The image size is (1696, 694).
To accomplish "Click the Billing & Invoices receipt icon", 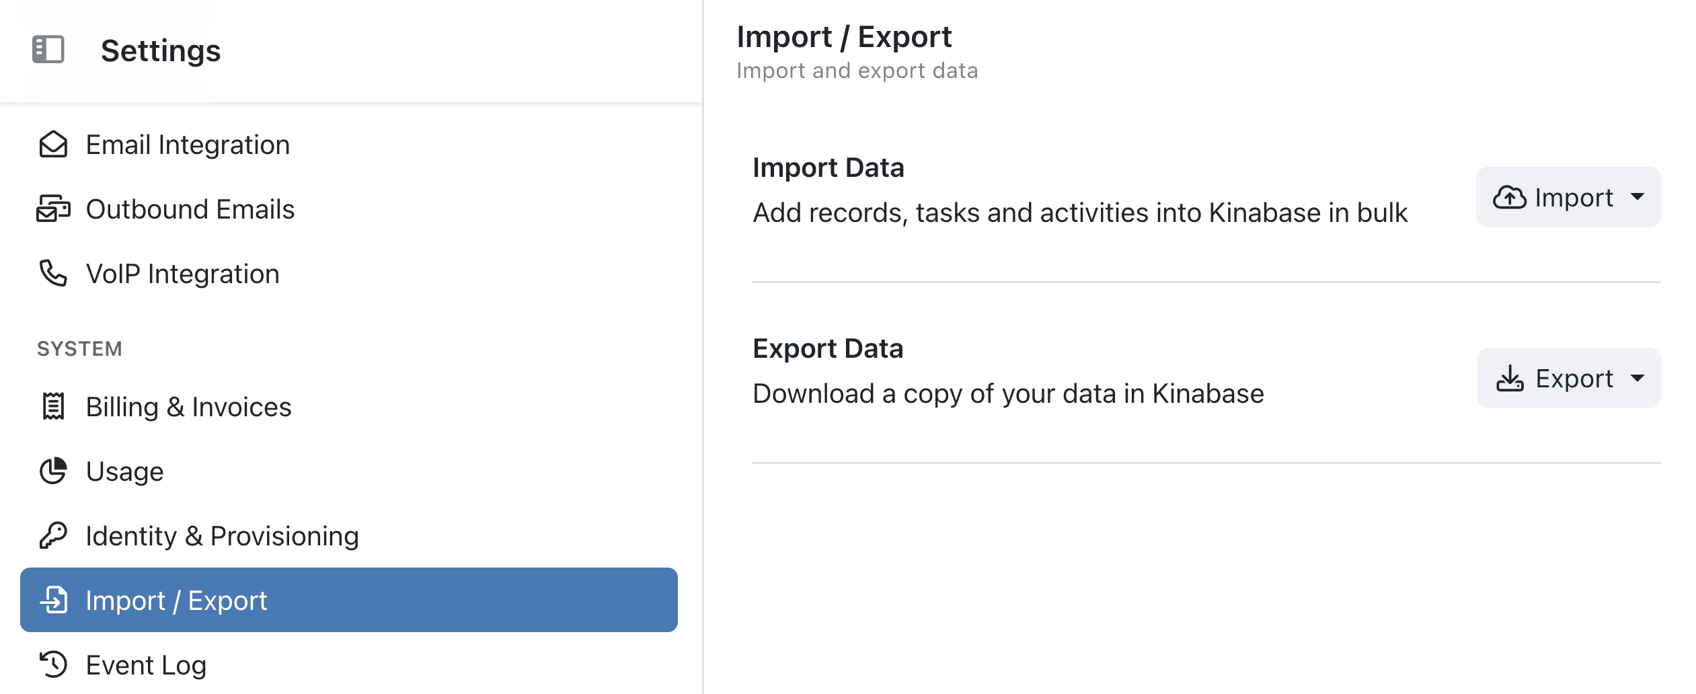I will [53, 406].
